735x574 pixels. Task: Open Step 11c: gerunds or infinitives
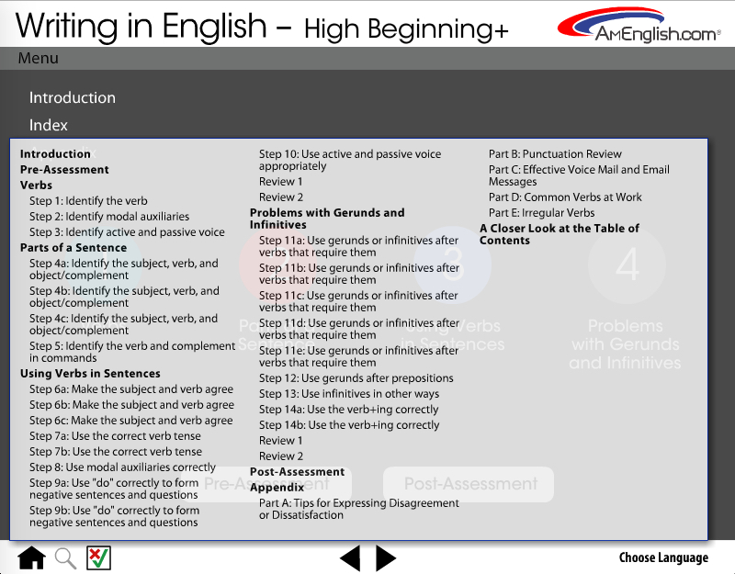coord(358,302)
